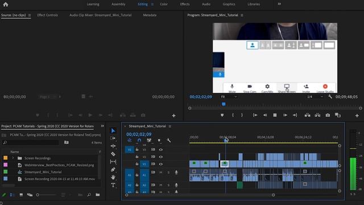Click New Bin folder icon in Project panel

point(97,195)
